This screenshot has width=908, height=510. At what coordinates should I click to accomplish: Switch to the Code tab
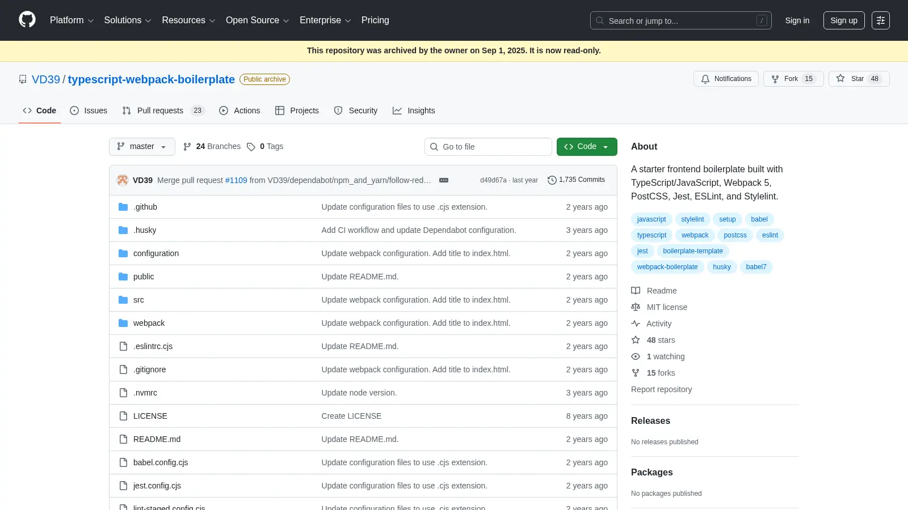click(39, 110)
